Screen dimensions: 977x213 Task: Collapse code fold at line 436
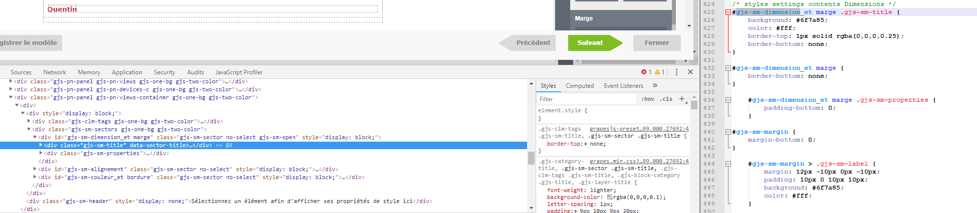coord(728,100)
